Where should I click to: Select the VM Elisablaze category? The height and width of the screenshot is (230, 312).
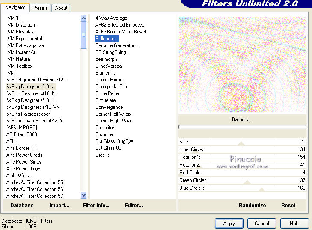tap(22, 32)
